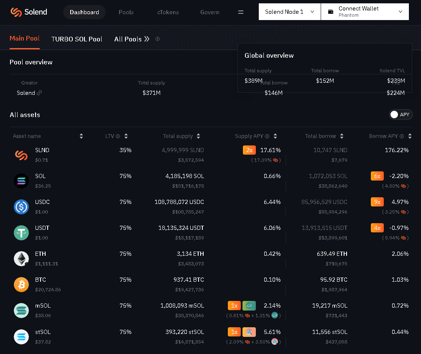Click the Solend logo icon
The width and height of the screenshot is (421, 354).
click(16, 12)
